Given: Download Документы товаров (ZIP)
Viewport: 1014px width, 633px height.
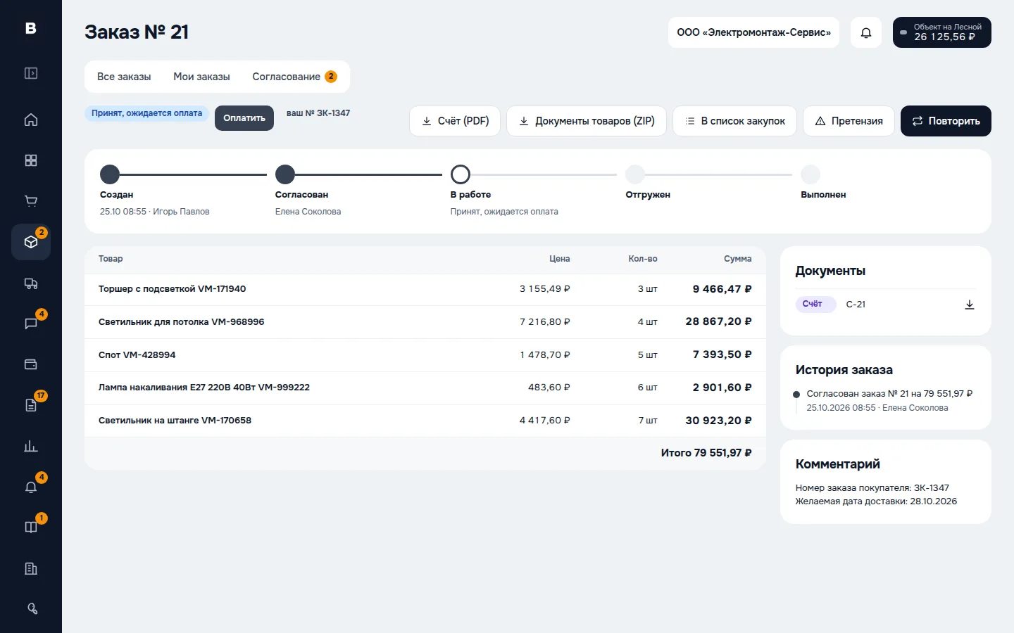Looking at the screenshot, I should click(x=587, y=121).
